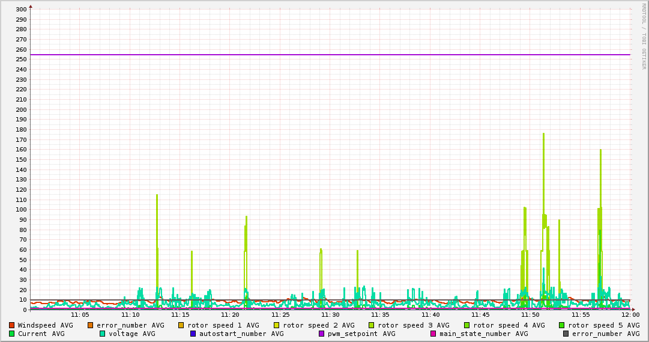Click the 11:05 time axis label

pos(80,314)
